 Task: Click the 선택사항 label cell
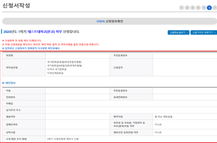[24, 133]
